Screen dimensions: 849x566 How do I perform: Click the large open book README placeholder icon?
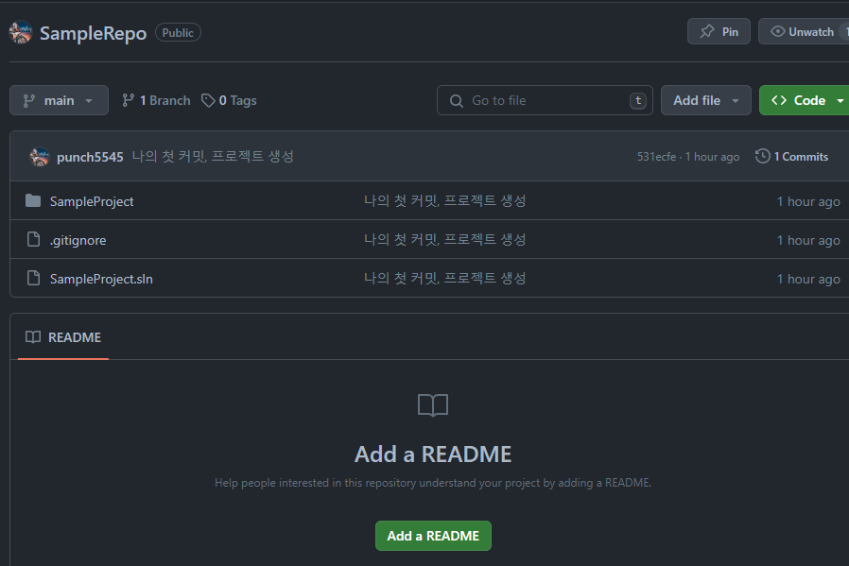(x=433, y=404)
